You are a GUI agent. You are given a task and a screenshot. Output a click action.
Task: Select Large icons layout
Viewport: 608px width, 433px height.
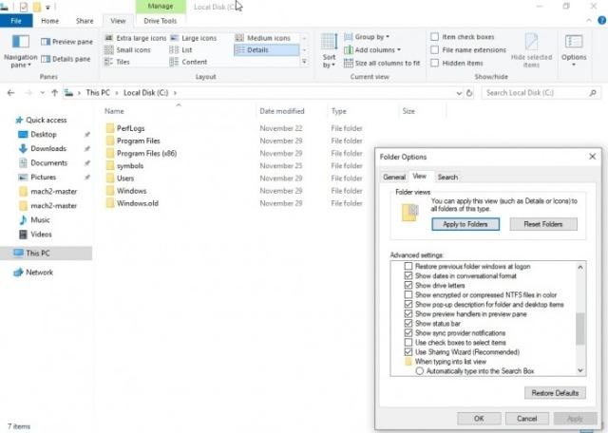(x=194, y=38)
